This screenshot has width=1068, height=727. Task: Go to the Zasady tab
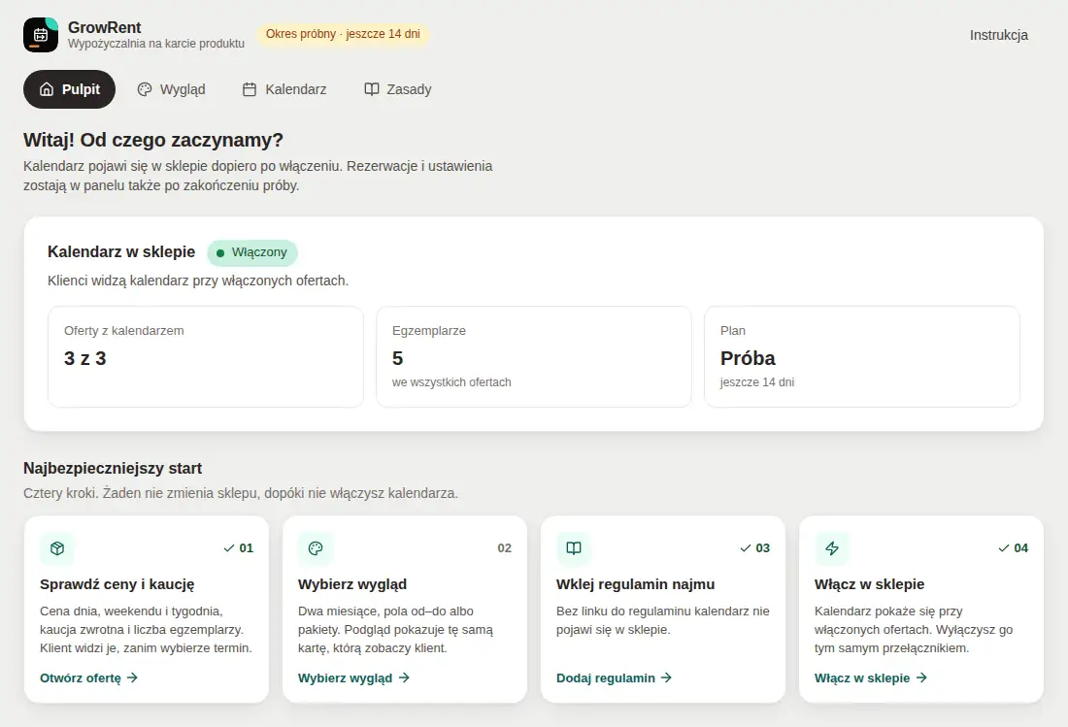coord(398,89)
